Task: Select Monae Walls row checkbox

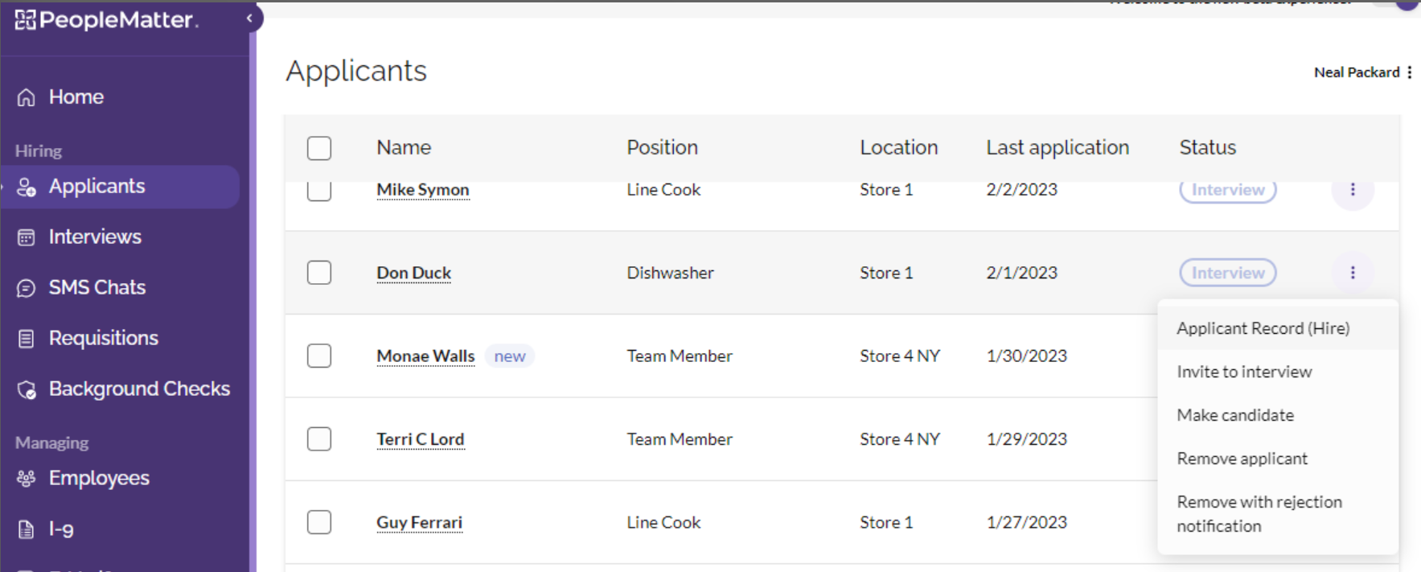Action: 319,356
